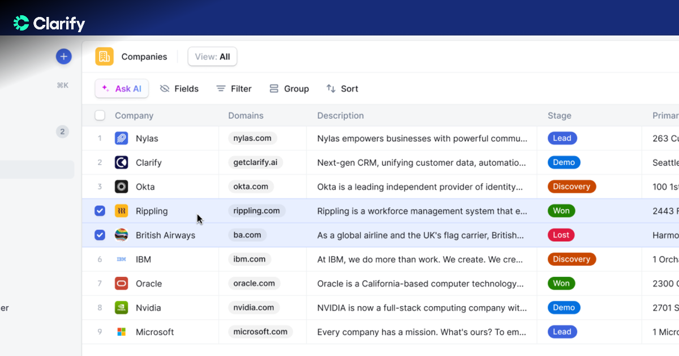Screen dimensions: 679x356
Task: Click the IBM description cell
Action: point(422,259)
